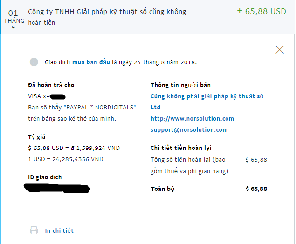Viewport: 296px width, 244px height.
Task: Click the 'hoàn tiền' transaction type label
Action: pyautogui.click(x=41, y=23)
